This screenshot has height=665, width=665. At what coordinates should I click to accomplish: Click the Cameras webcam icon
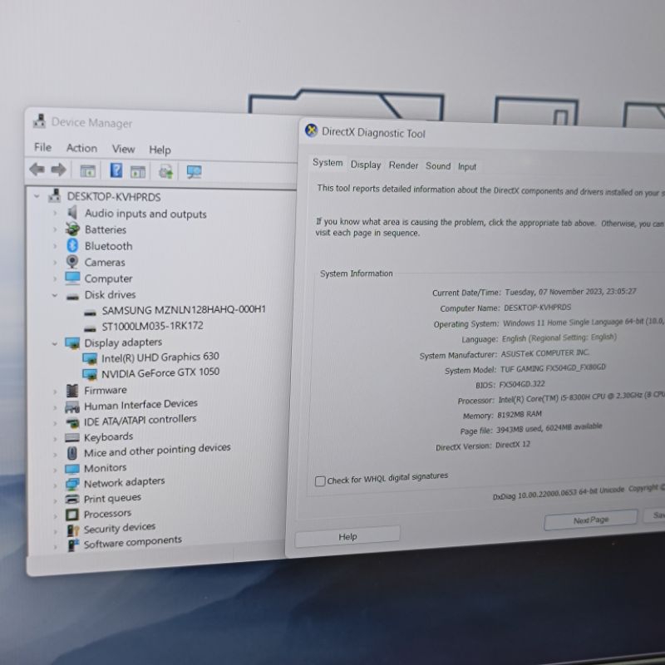(72, 262)
